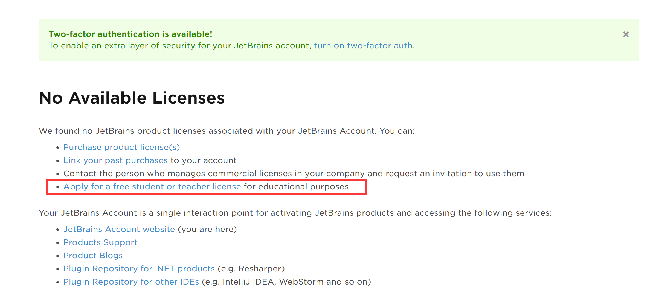Visit the JetBrains Account website link

click(119, 229)
